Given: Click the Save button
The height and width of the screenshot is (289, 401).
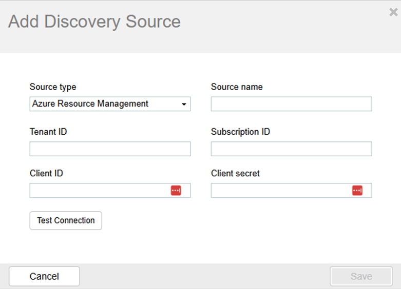Looking at the screenshot, I should (361, 276).
